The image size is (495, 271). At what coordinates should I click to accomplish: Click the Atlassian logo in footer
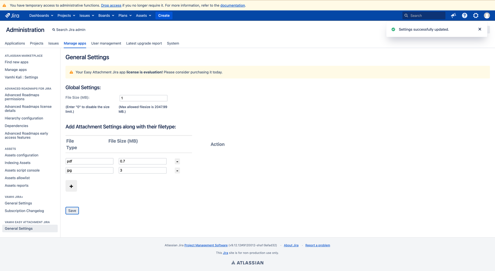coord(247,263)
